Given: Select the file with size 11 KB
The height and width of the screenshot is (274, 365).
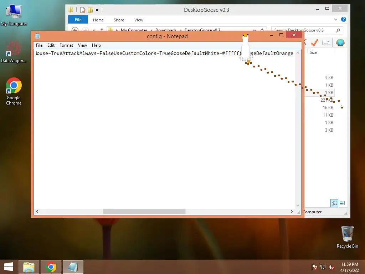Looking at the screenshot, I should [328, 115].
